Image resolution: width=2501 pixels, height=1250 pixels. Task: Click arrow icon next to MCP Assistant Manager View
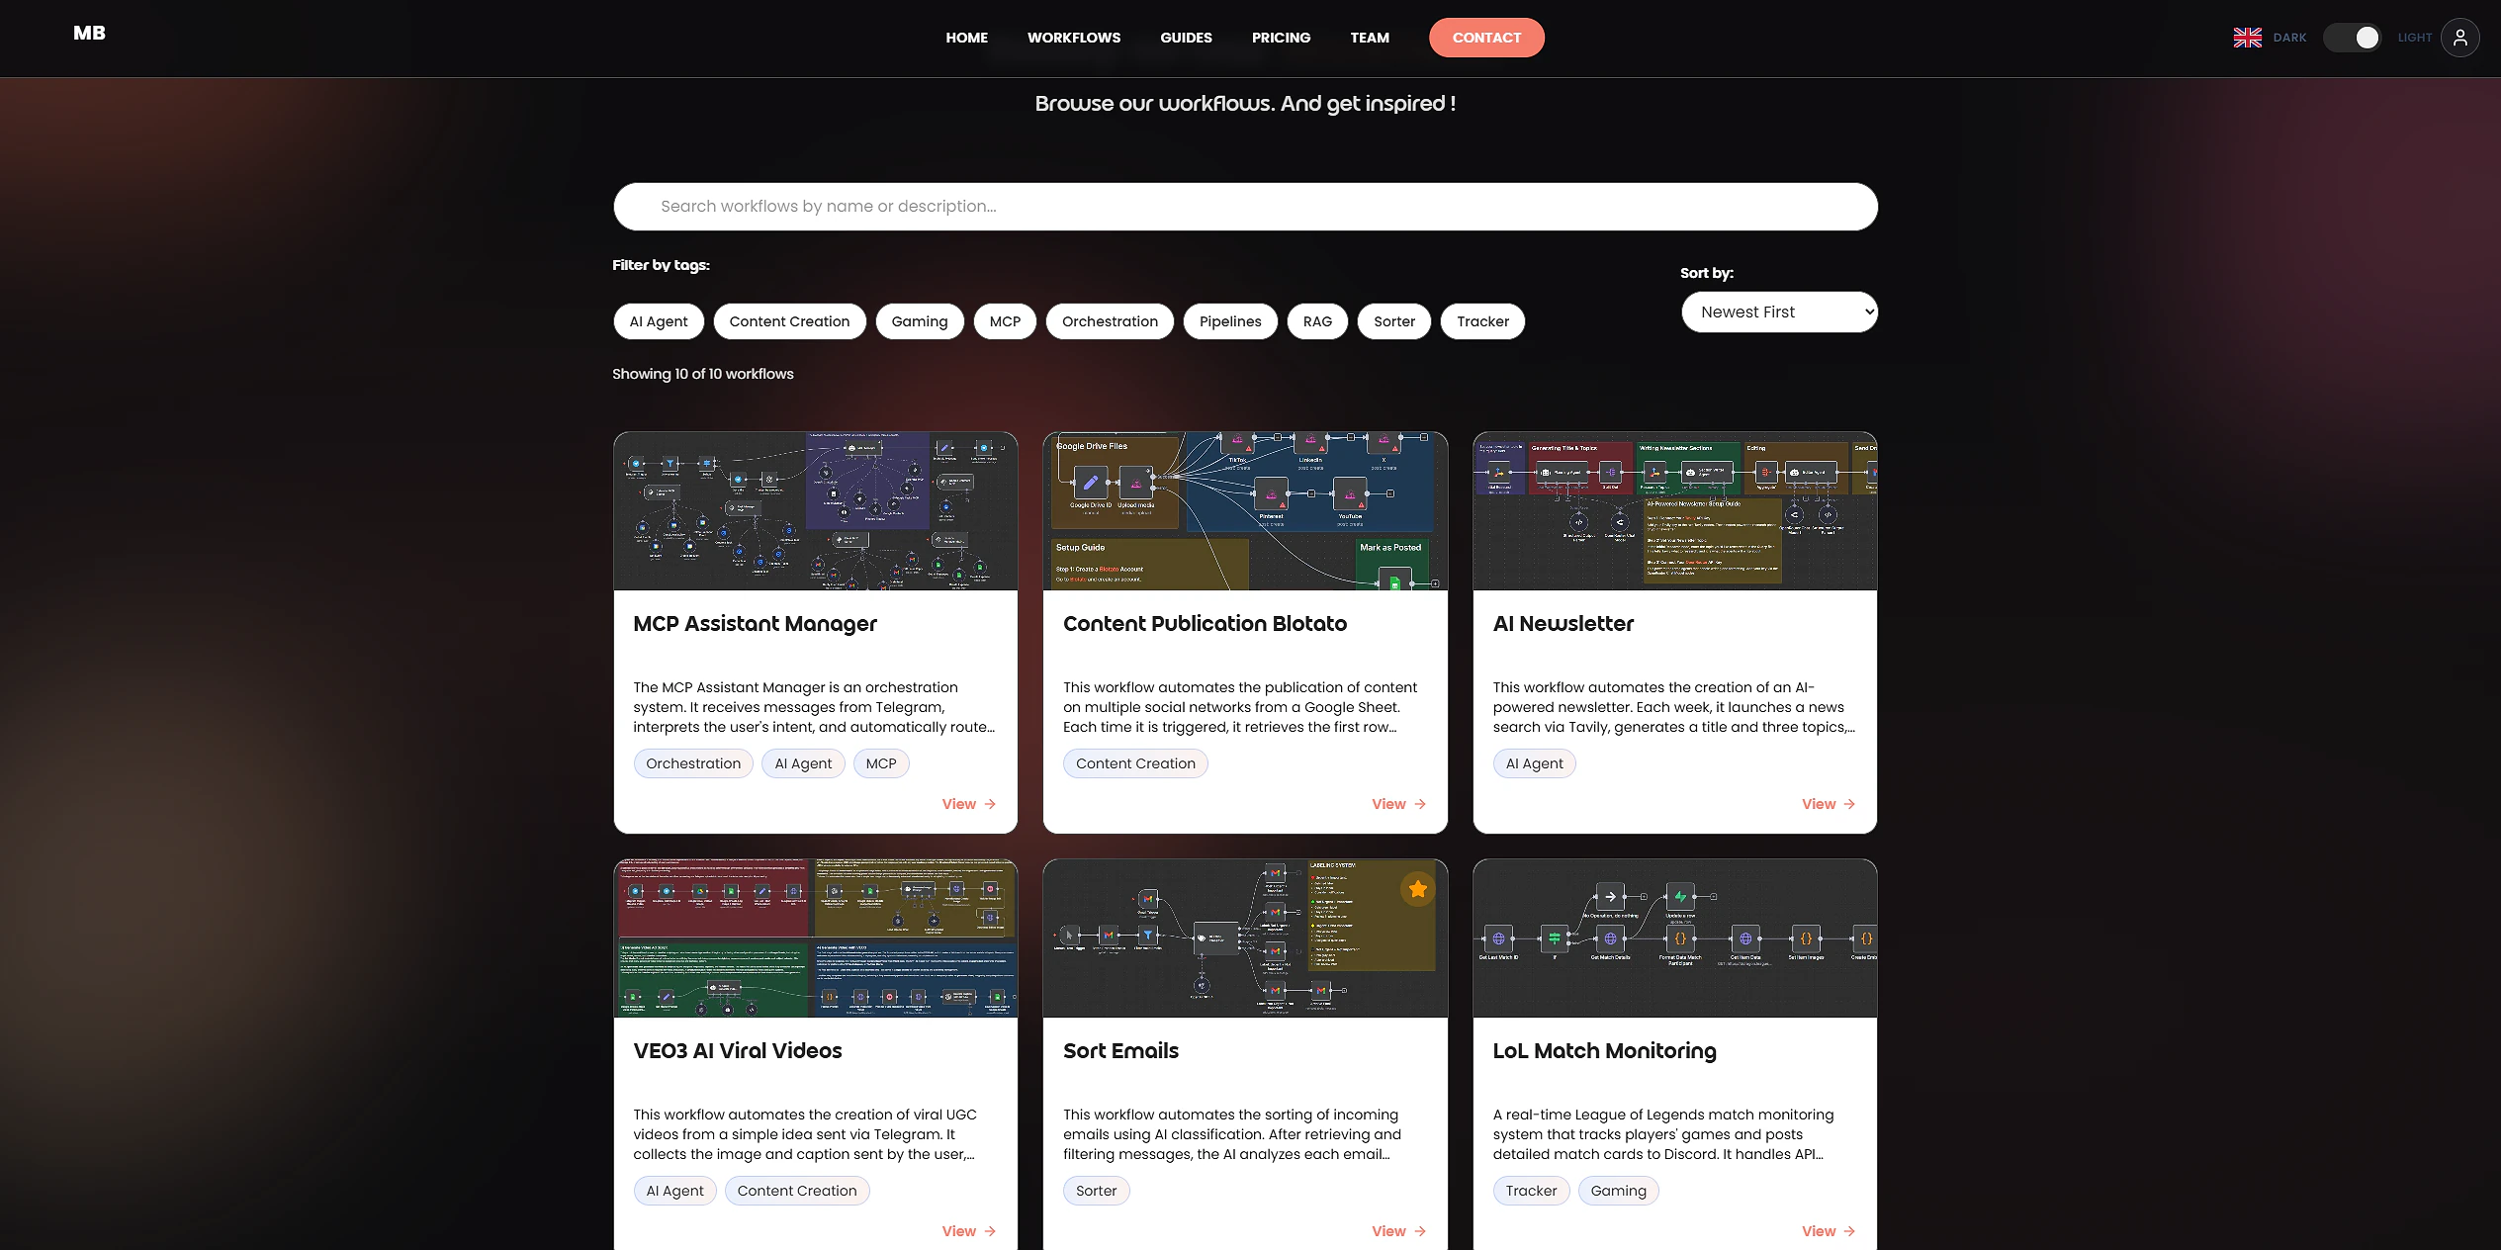[990, 804]
